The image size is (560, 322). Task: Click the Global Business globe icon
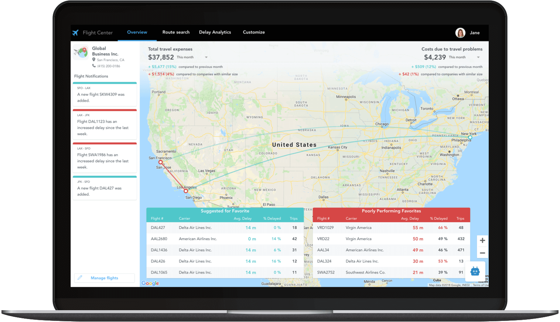click(81, 52)
